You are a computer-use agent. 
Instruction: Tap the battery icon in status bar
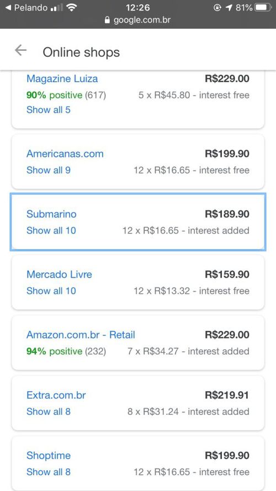click(263, 8)
